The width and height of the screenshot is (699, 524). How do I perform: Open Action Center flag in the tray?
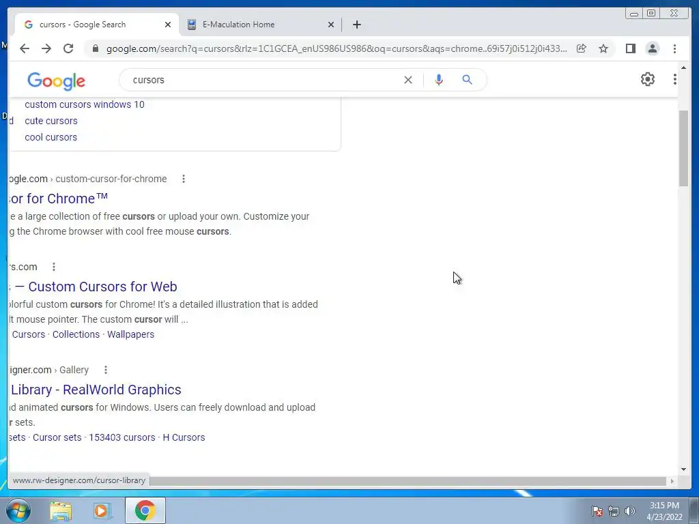pyautogui.click(x=597, y=510)
